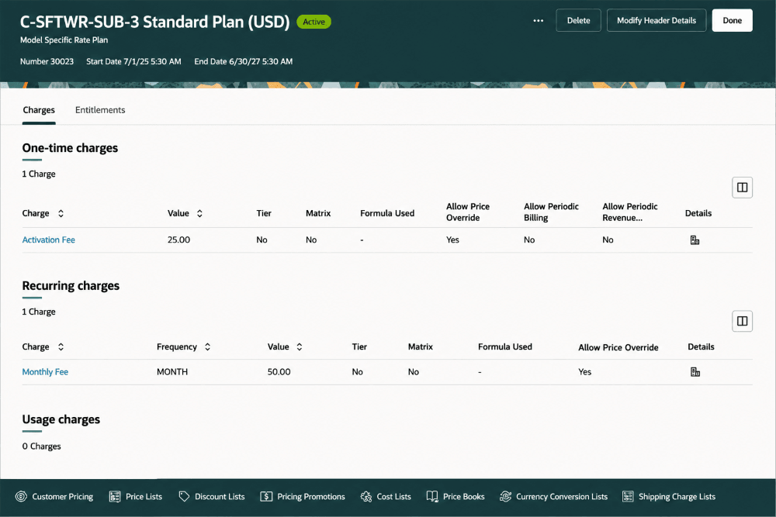Sort Recurring charges by Frequency column

(x=207, y=346)
